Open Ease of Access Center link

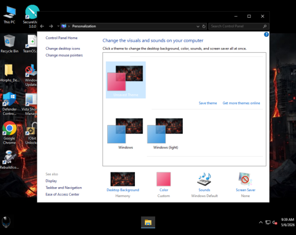click(x=62, y=194)
